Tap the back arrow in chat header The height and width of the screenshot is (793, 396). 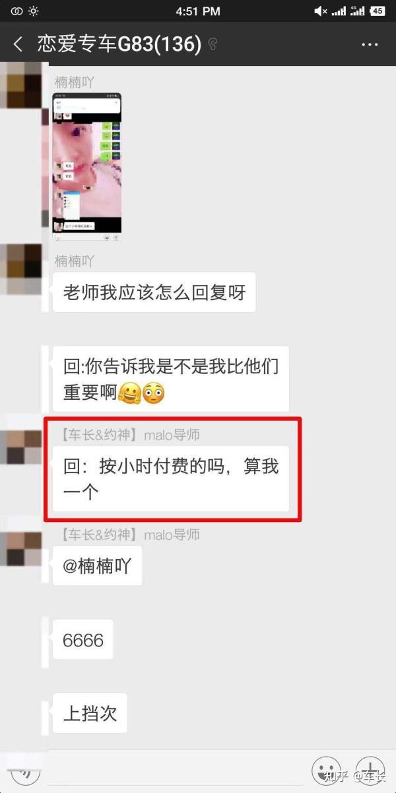point(18,44)
